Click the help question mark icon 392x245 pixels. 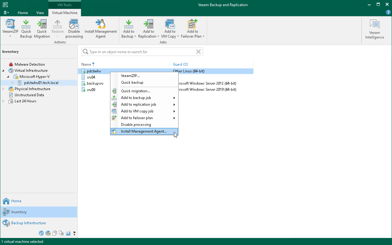[x=388, y=13]
